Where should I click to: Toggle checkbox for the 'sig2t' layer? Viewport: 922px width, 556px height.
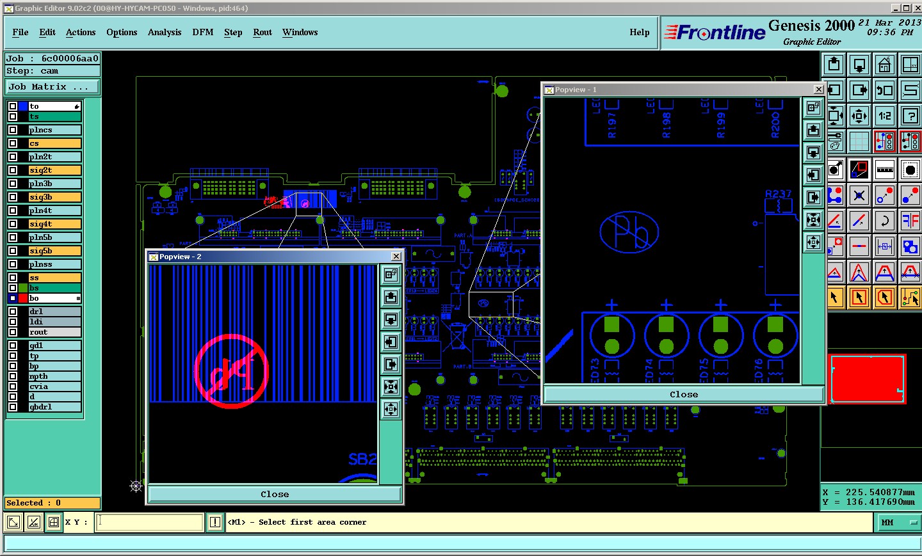coord(13,170)
